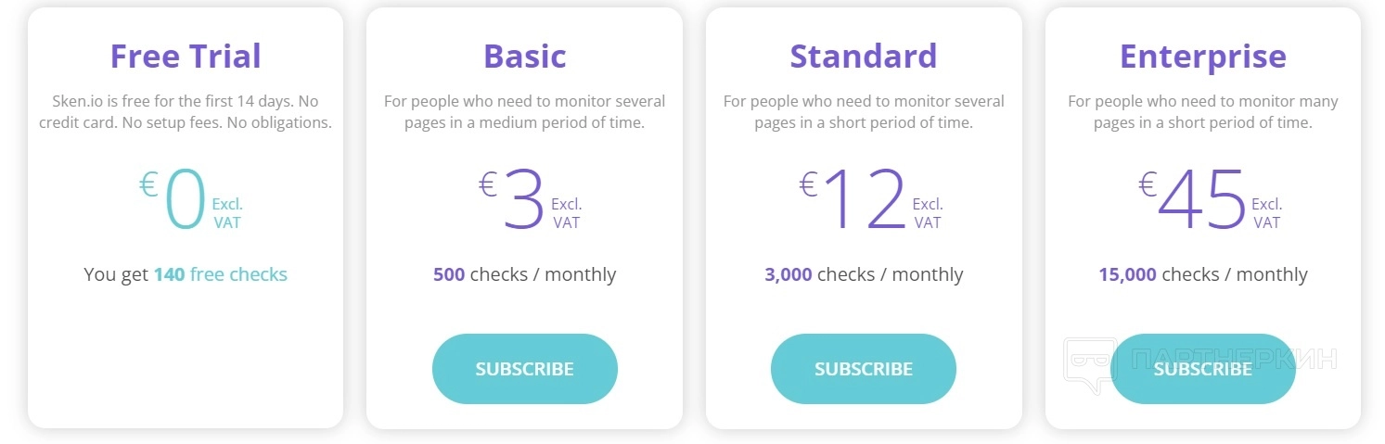Click the Enterprise plan heading
1385x444 pixels.
pyautogui.click(x=1202, y=57)
